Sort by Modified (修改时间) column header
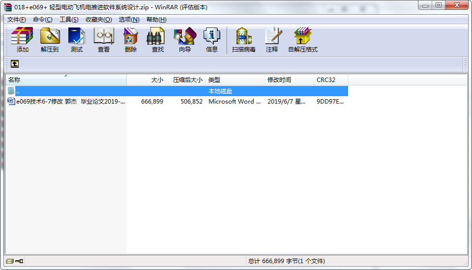 pyautogui.click(x=289, y=80)
